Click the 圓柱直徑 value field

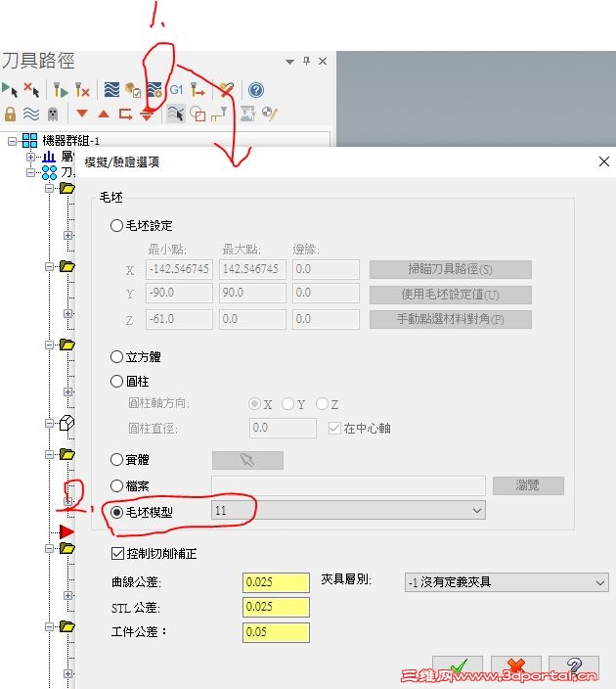click(284, 428)
